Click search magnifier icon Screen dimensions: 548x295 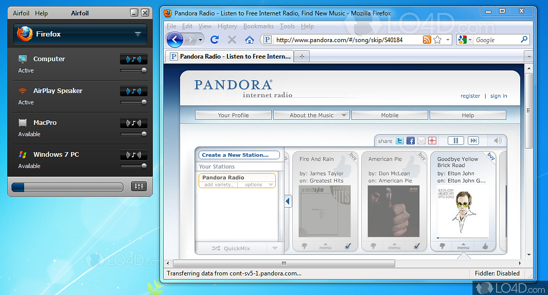tap(524, 40)
